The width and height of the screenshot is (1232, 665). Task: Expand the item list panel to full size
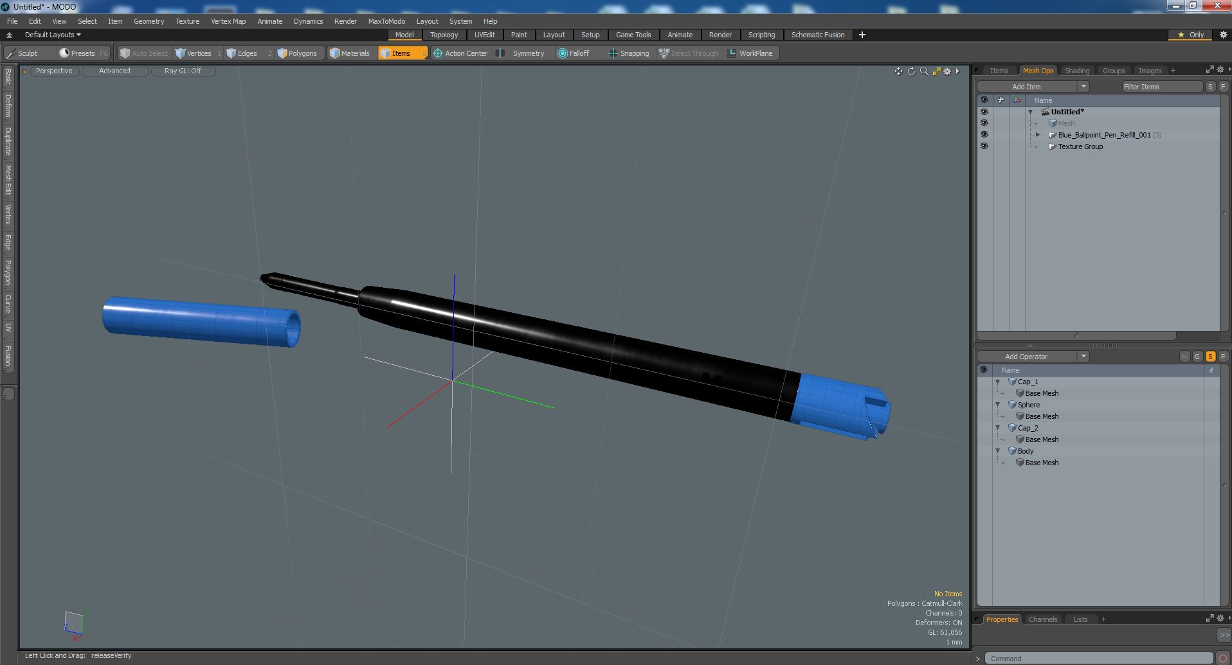(x=1209, y=70)
